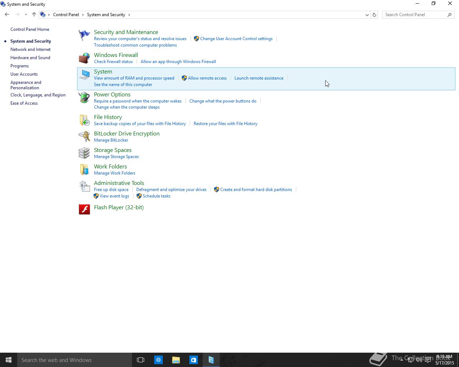Select System and Security breadcrumb segment

point(106,15)
